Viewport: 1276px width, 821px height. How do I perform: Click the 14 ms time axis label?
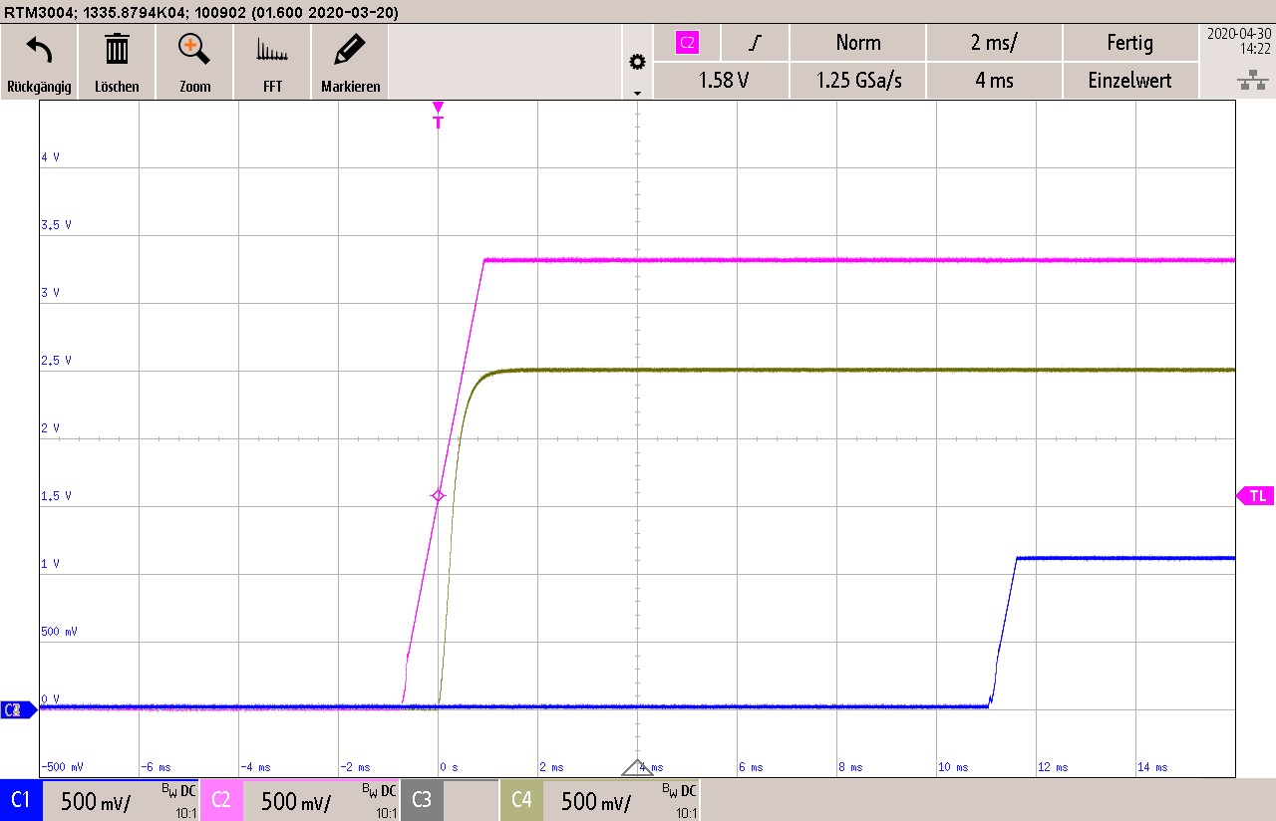click(x=1152, y=767)
